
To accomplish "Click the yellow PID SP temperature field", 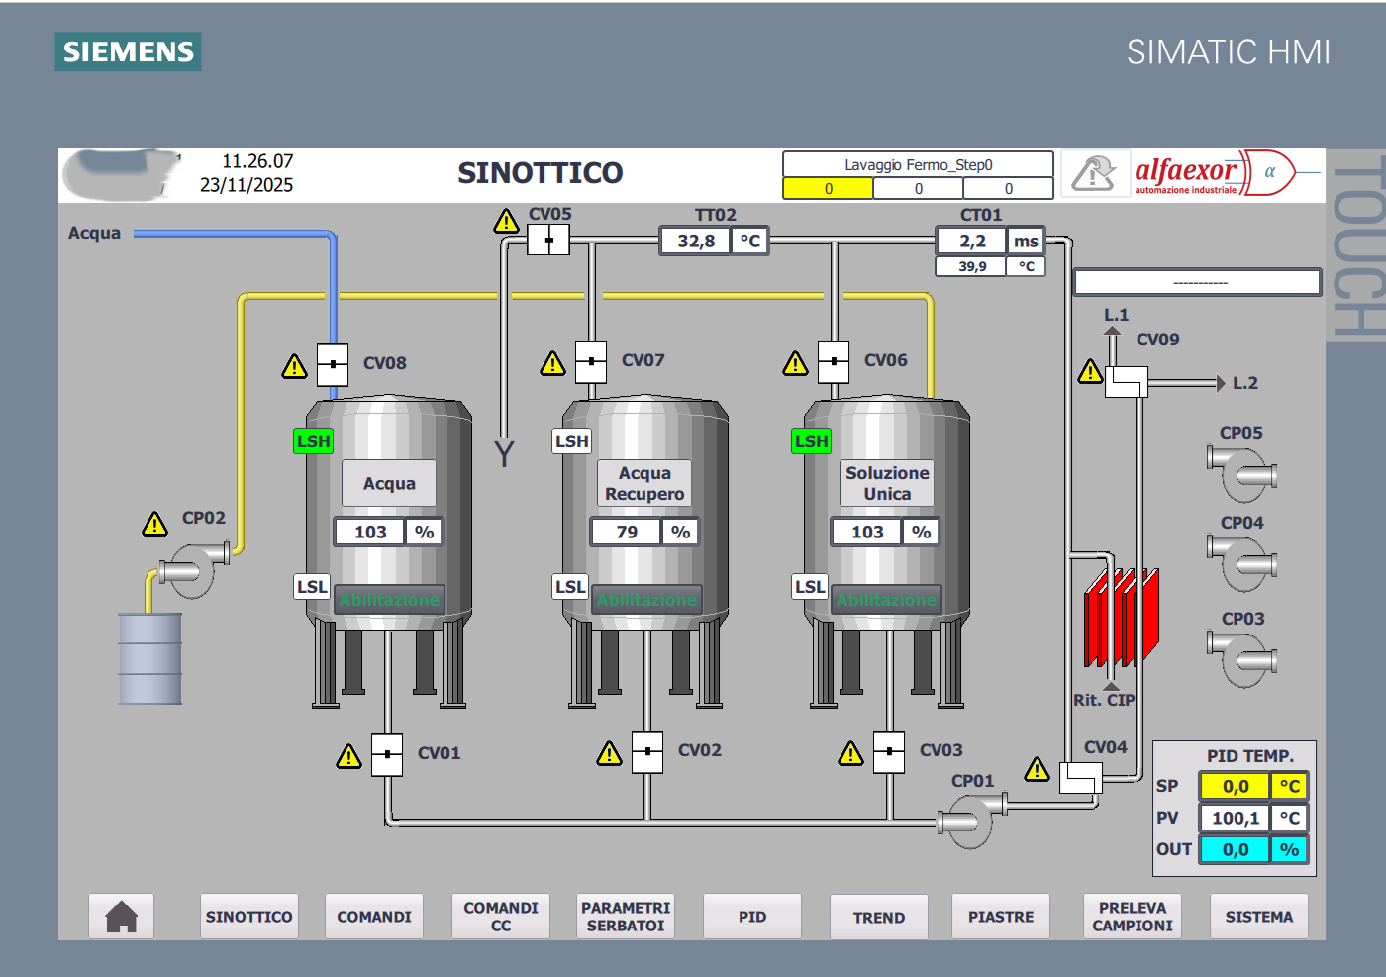I will [x=1235, y=786].
